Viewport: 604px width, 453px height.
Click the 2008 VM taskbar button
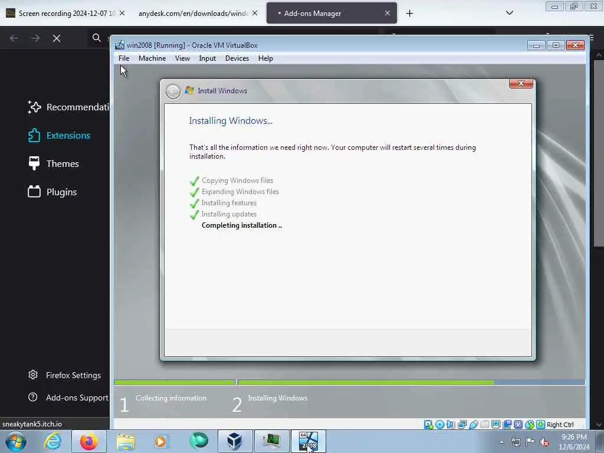308,441
